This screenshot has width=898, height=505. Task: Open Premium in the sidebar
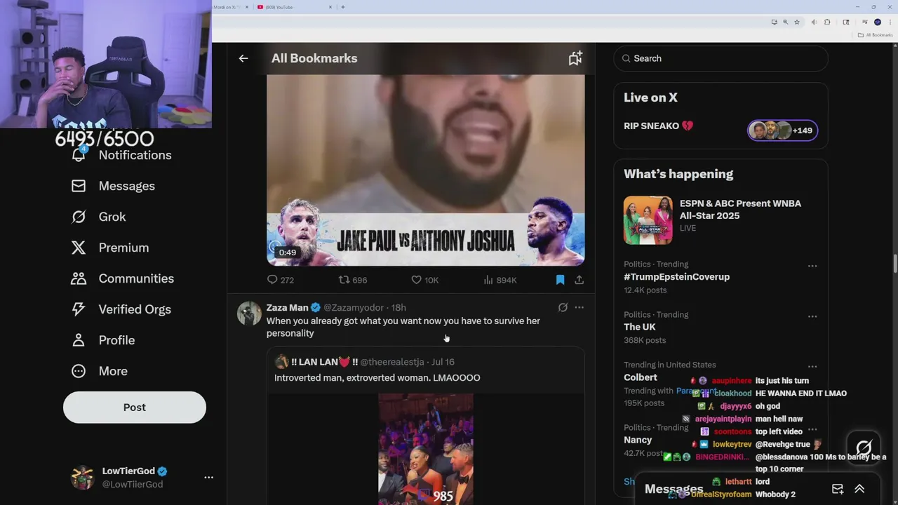[x=110, y=248]
